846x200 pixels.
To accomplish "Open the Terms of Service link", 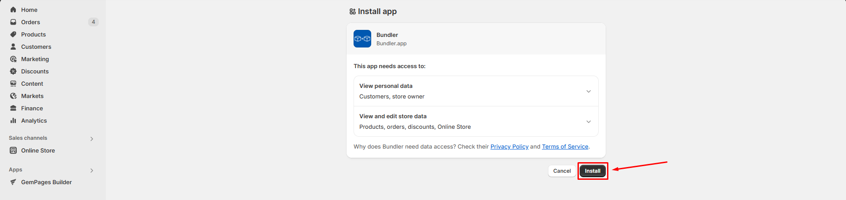I will pyautogui.click(x=565, y=147).
